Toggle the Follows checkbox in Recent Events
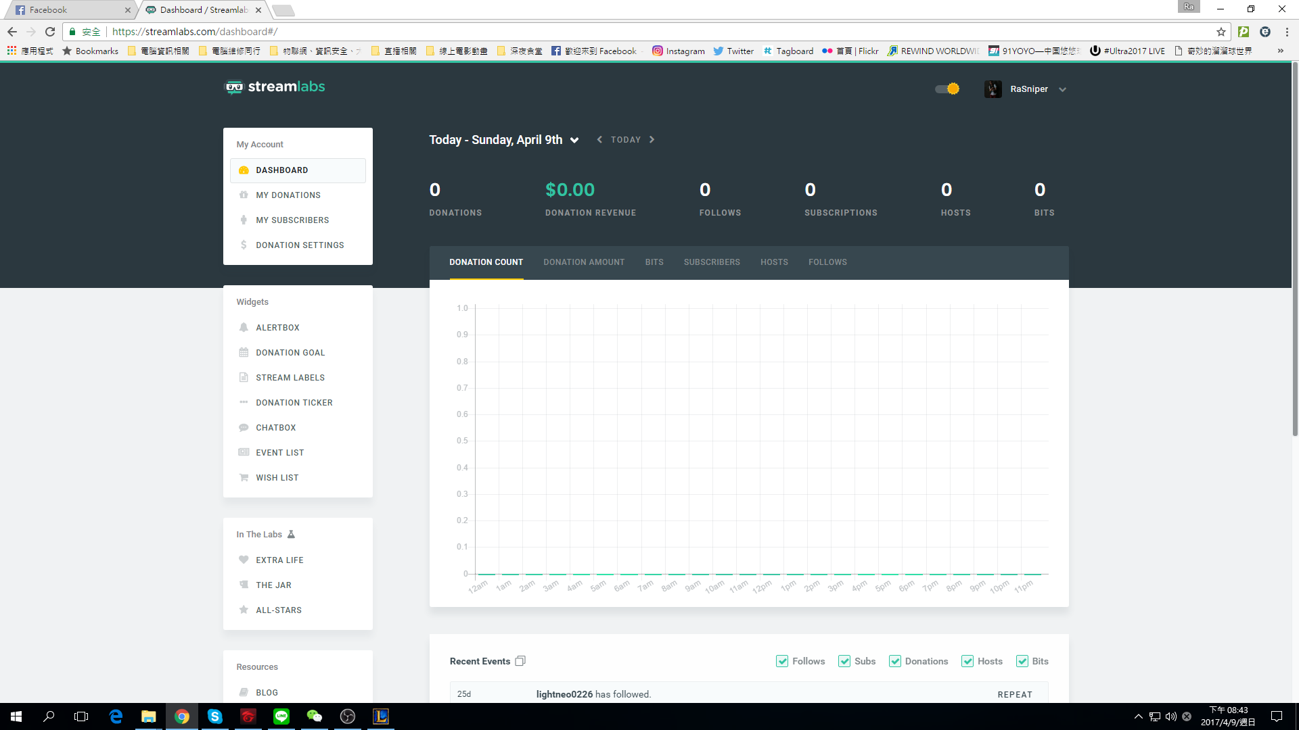The width and height of the screenshot is (1299, 730). pos(782,661)
